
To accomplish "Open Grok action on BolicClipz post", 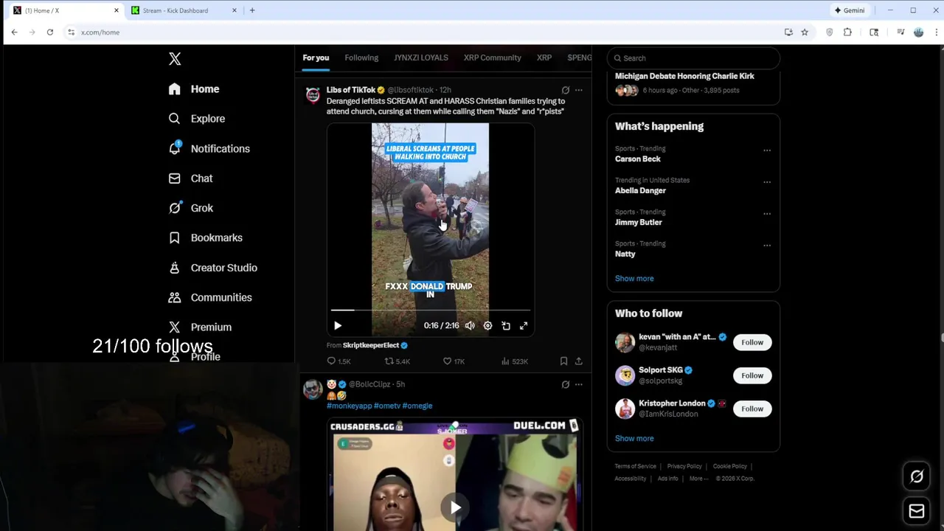I will click(566, 384).
